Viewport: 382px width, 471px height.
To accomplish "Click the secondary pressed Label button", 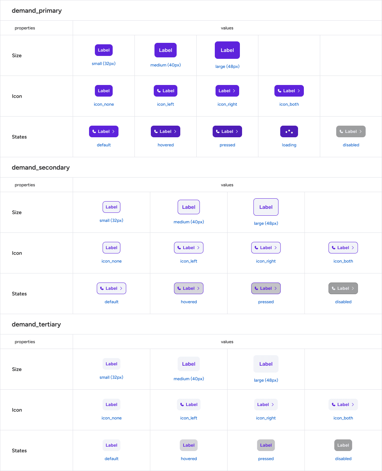I will click(266, 288).
